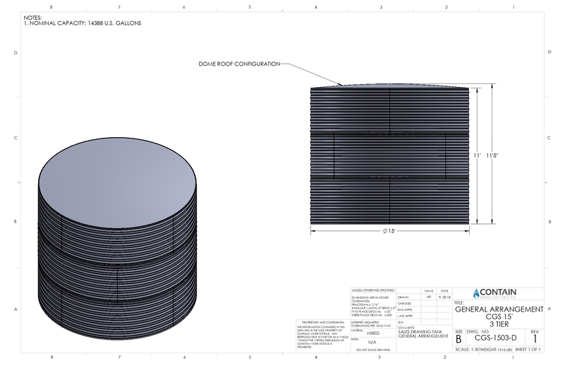This screenshot has width=565, height=366.
Task: Click the 3 TIER title line
Action: 499,324
